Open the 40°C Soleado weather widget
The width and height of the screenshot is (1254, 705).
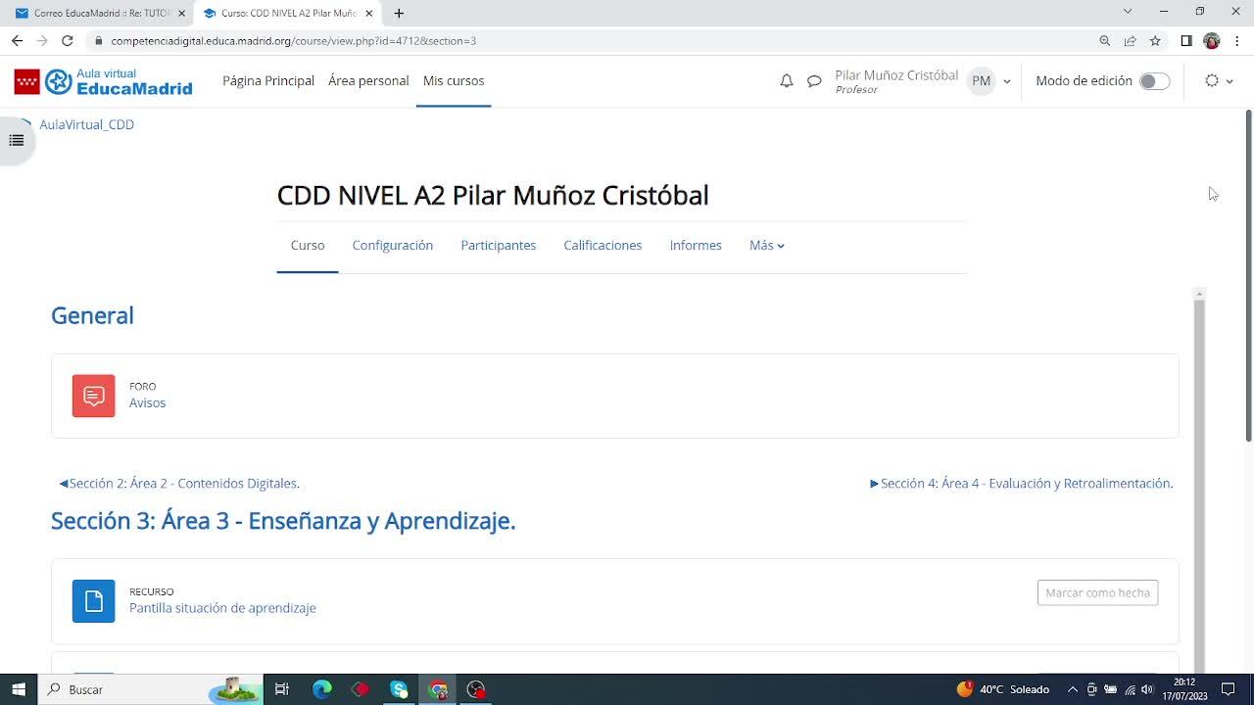[1003, 689]
